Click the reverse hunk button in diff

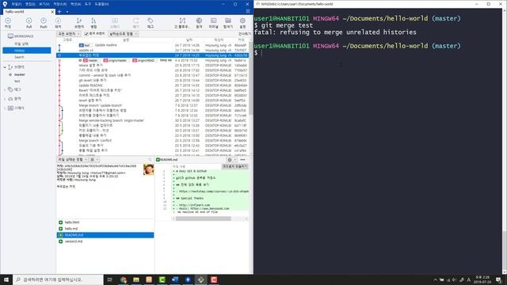[235, 166]
